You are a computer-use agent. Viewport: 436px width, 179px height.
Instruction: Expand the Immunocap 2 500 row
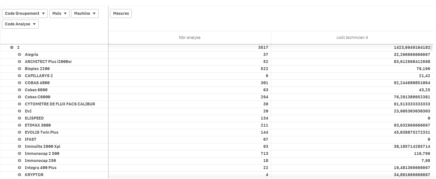[20, 154]
